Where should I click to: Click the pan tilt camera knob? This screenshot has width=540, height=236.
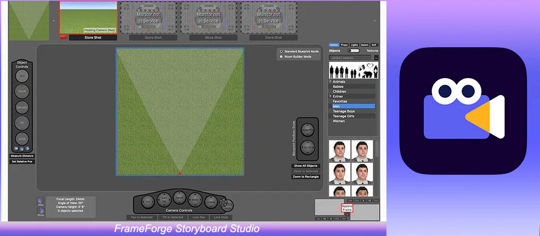[164, 199]
